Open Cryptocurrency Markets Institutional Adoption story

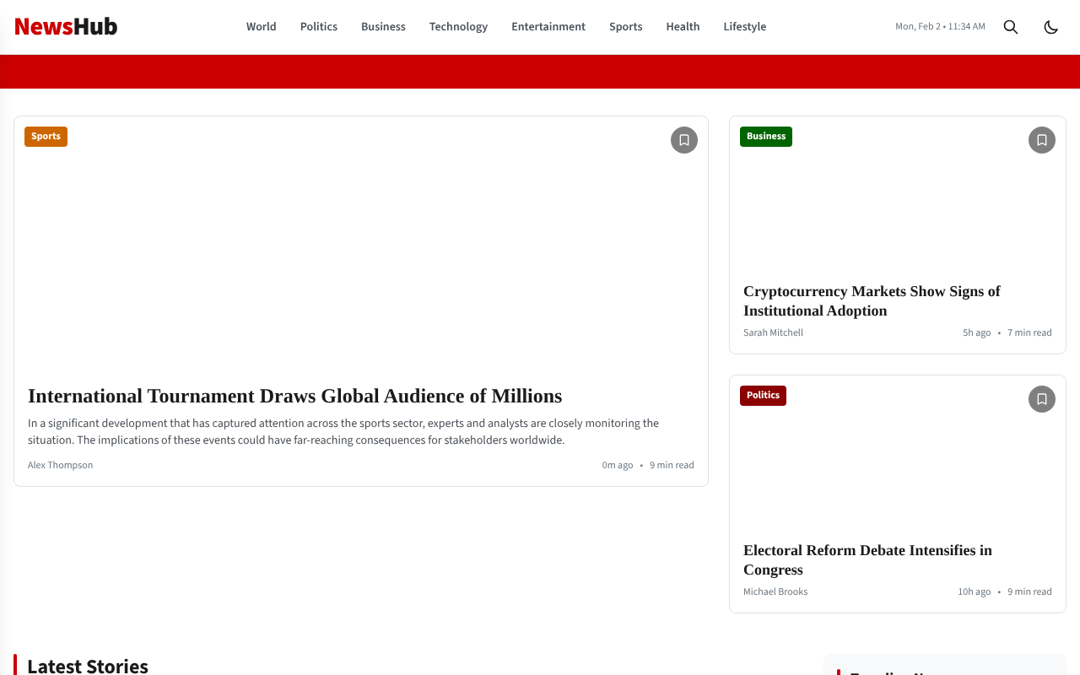click(x=871, y=301)
